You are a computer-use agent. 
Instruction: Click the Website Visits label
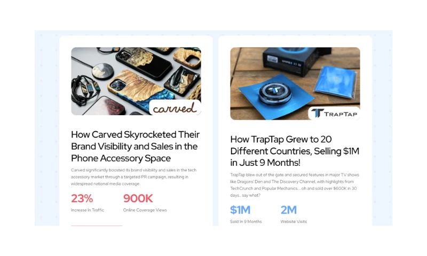click(294, 221)
